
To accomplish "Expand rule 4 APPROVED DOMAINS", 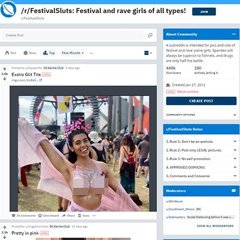I will pyautogui.click(x=201, y=167).
